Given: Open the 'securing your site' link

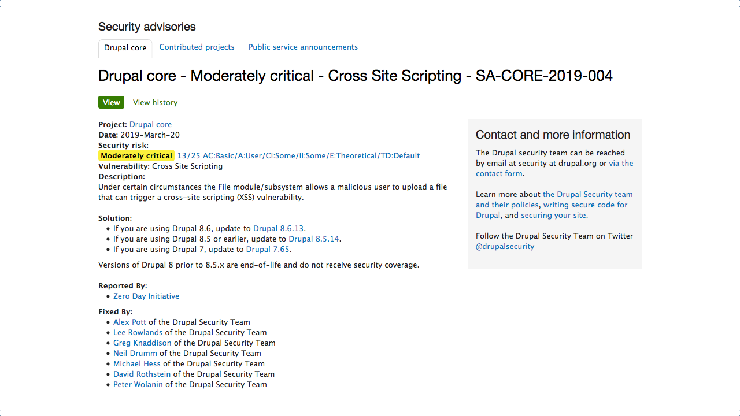Looking at the screenshot, I should coord(553,215).
